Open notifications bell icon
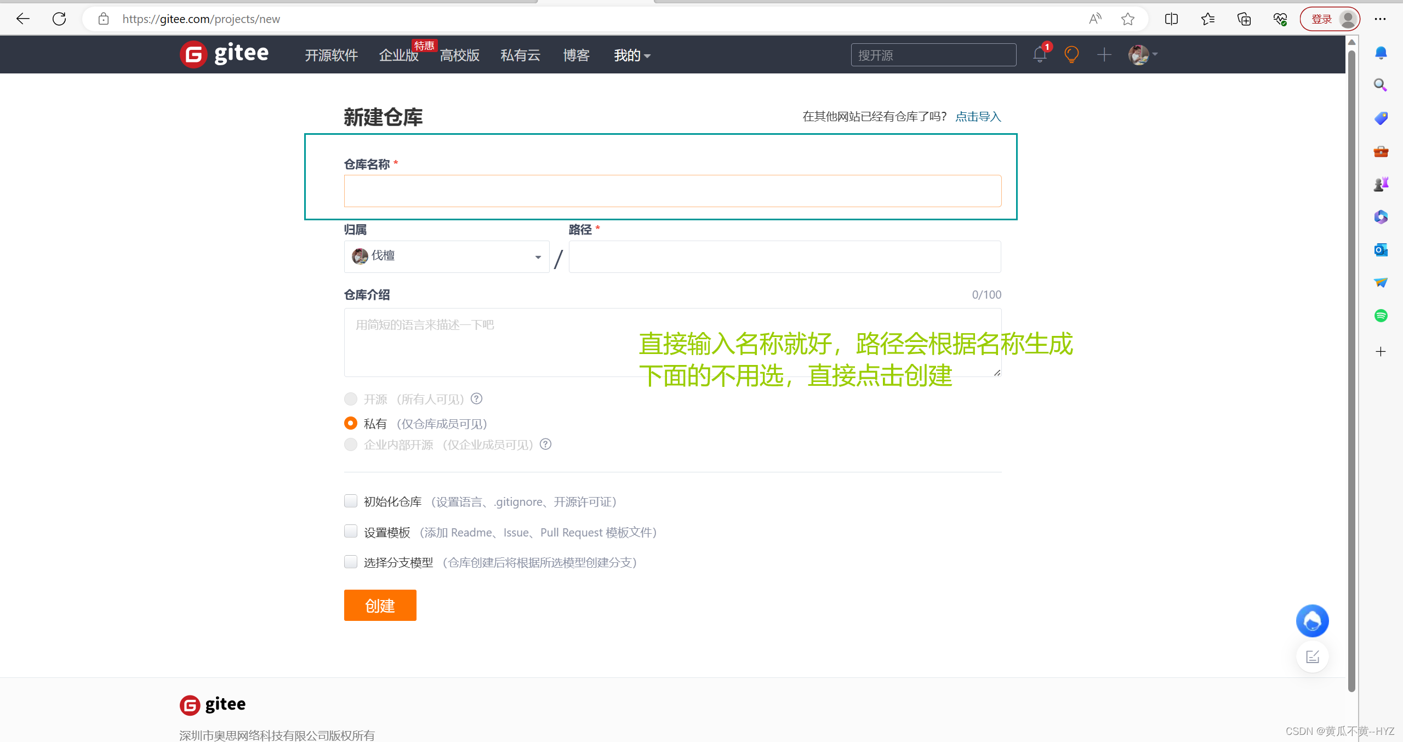 click(1040, 55)
